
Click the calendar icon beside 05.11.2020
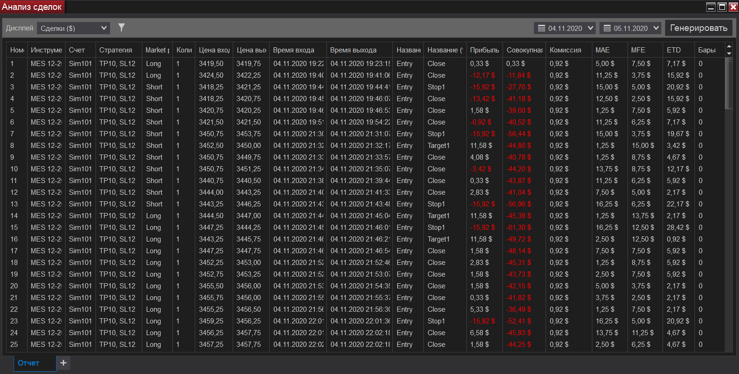pyautogui.click(x=607, y=28)
